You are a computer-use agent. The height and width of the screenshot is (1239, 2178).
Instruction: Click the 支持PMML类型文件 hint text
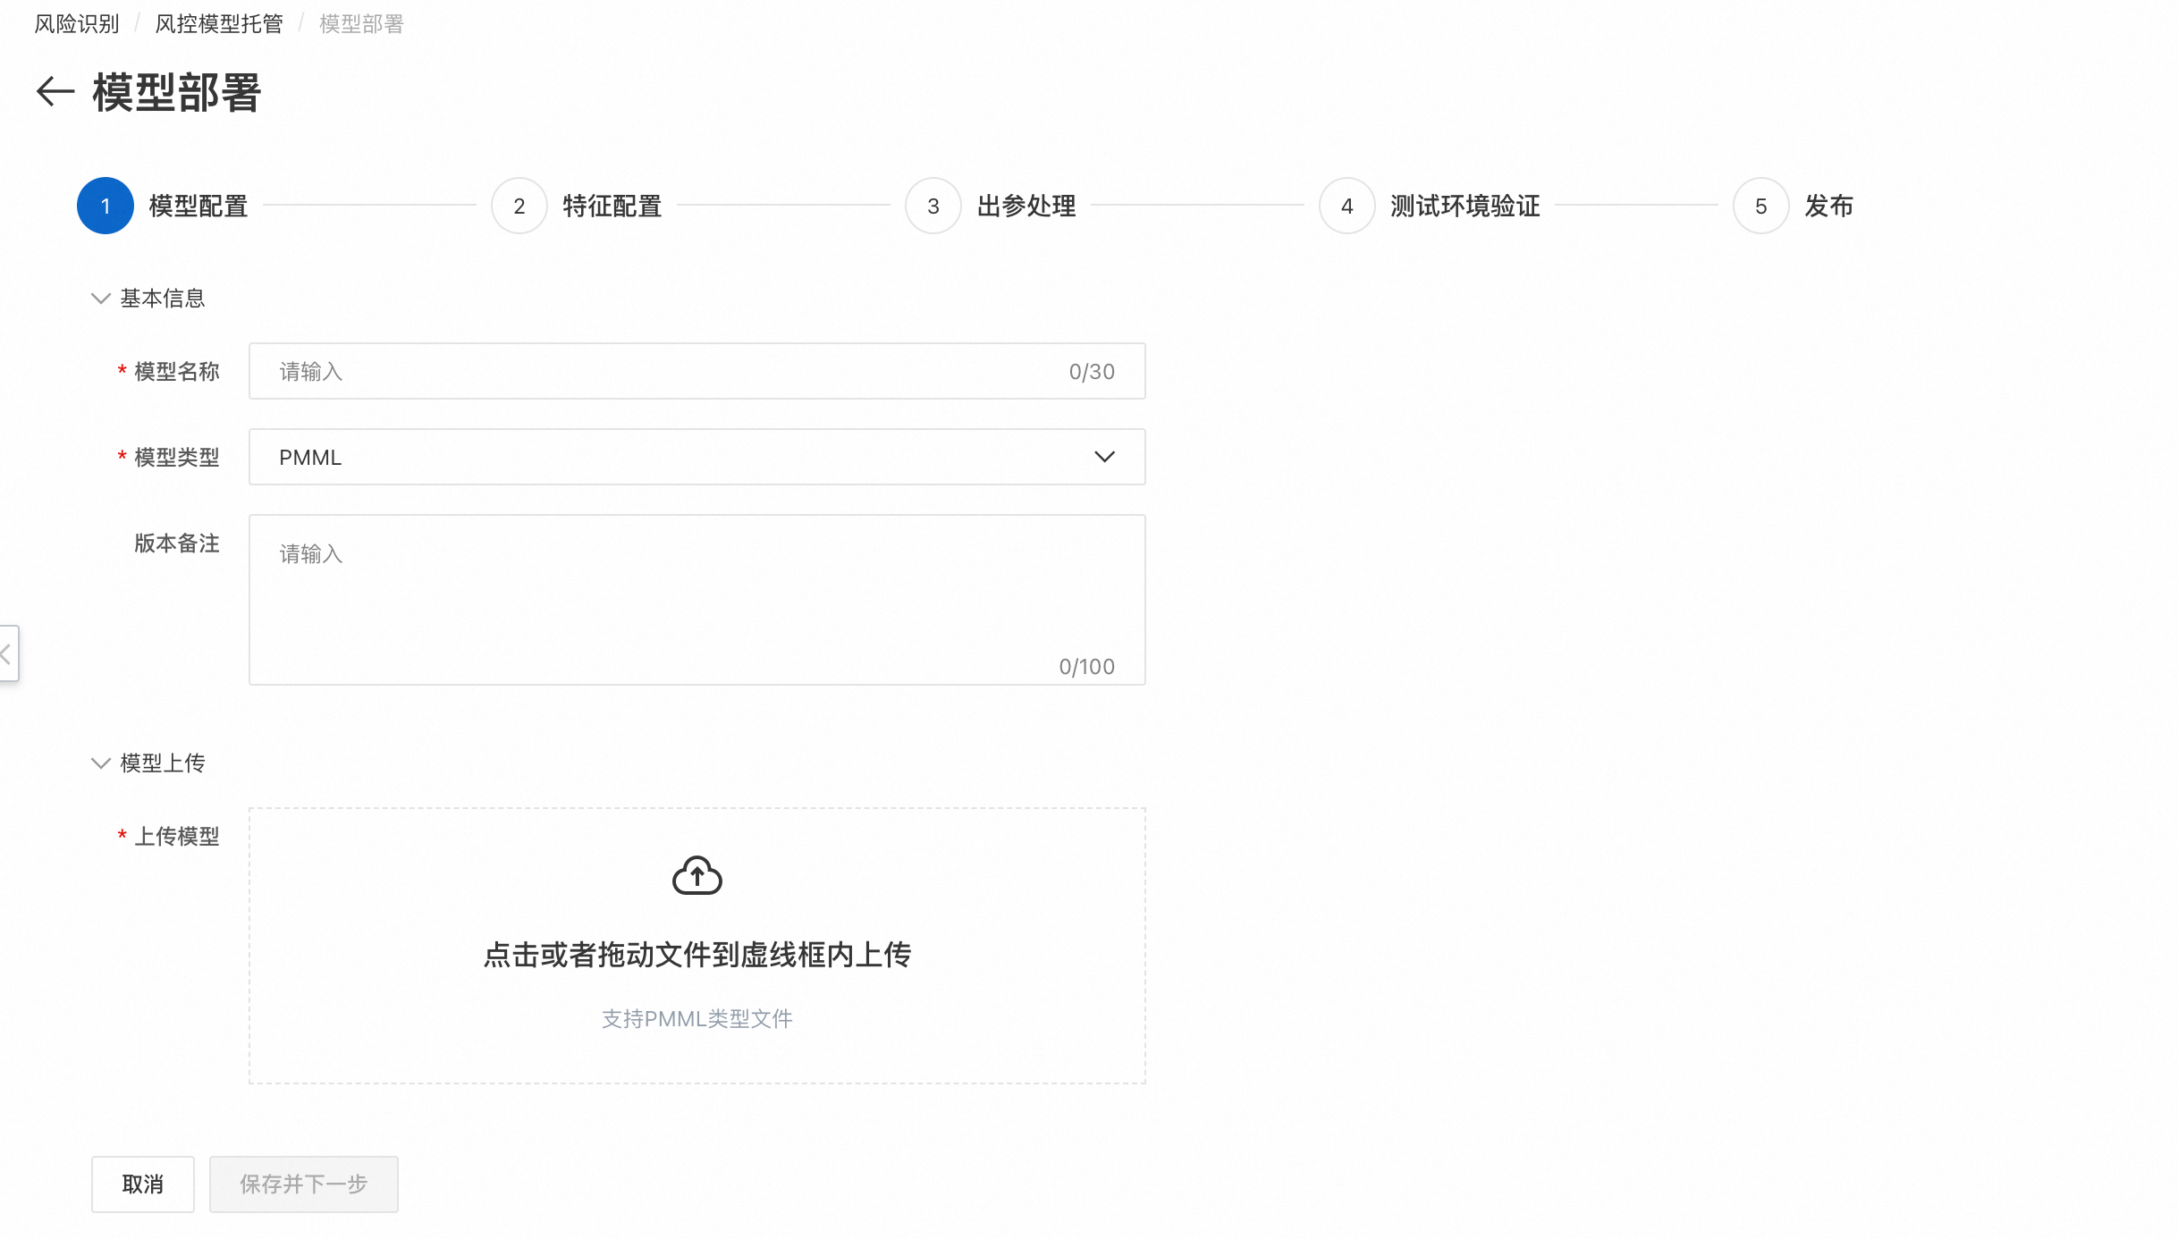click(x=696, y=1019)
